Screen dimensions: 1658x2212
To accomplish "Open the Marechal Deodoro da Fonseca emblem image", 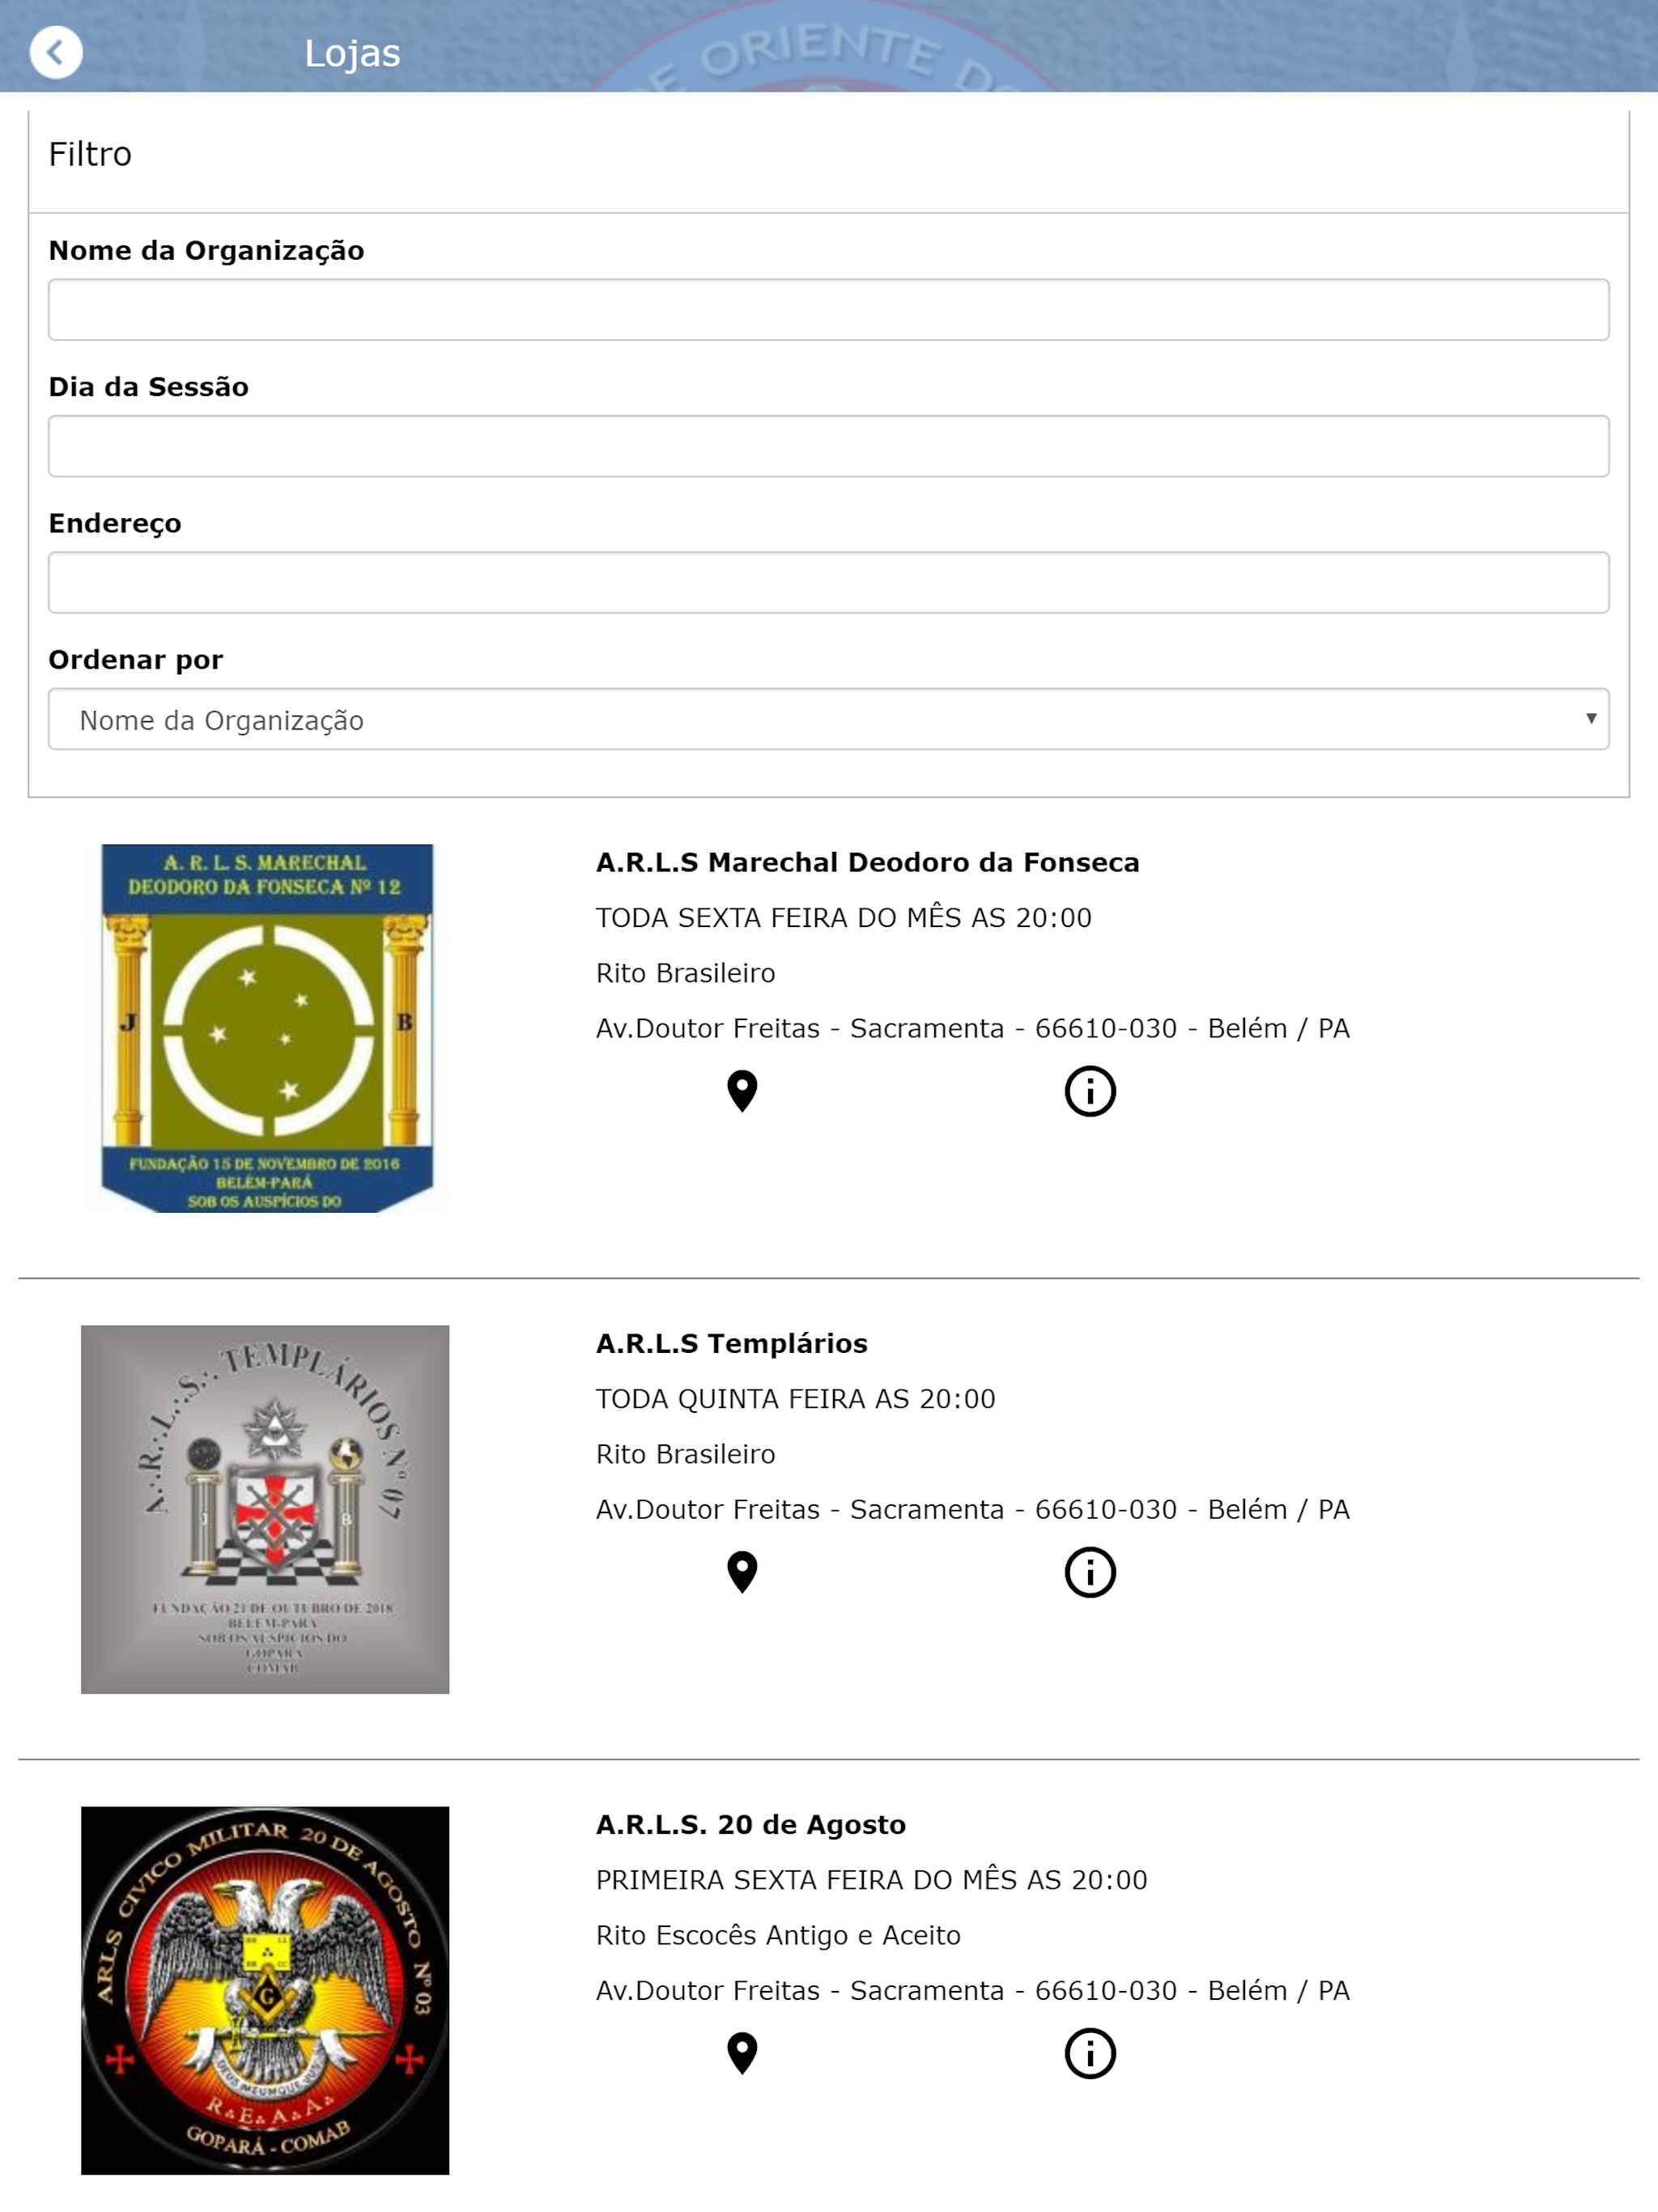I will point(266,1028).
